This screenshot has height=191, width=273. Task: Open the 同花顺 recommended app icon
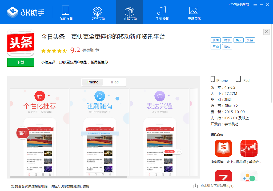click(x=249, y=148)
